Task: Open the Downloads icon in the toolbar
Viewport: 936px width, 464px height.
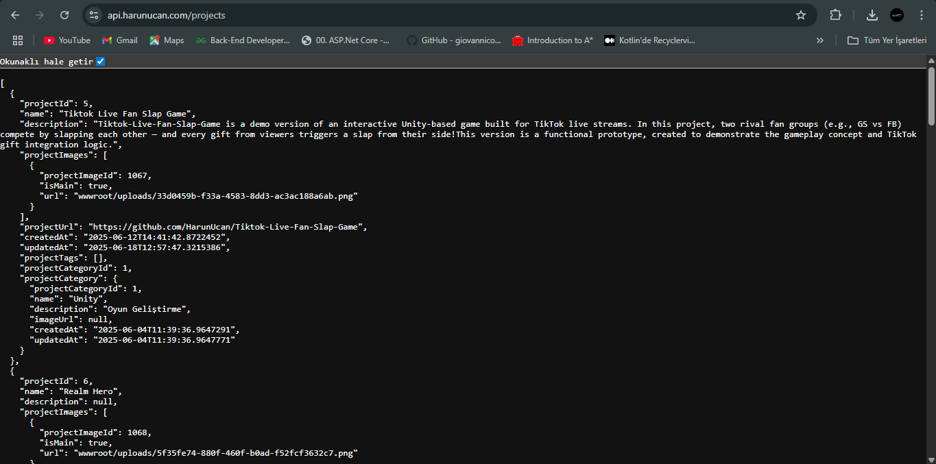Action: [x=872, y=14]
